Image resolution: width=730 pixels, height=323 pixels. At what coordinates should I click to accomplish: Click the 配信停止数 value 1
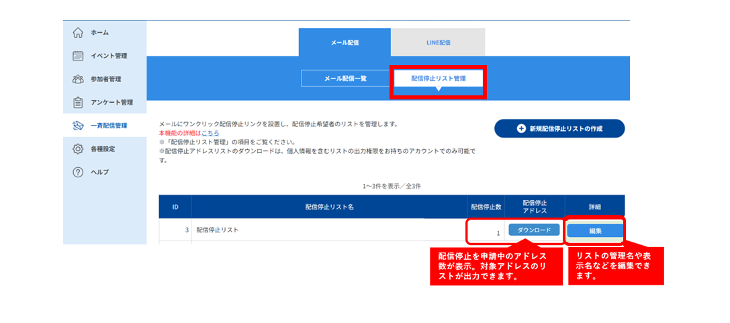(498, 233)
